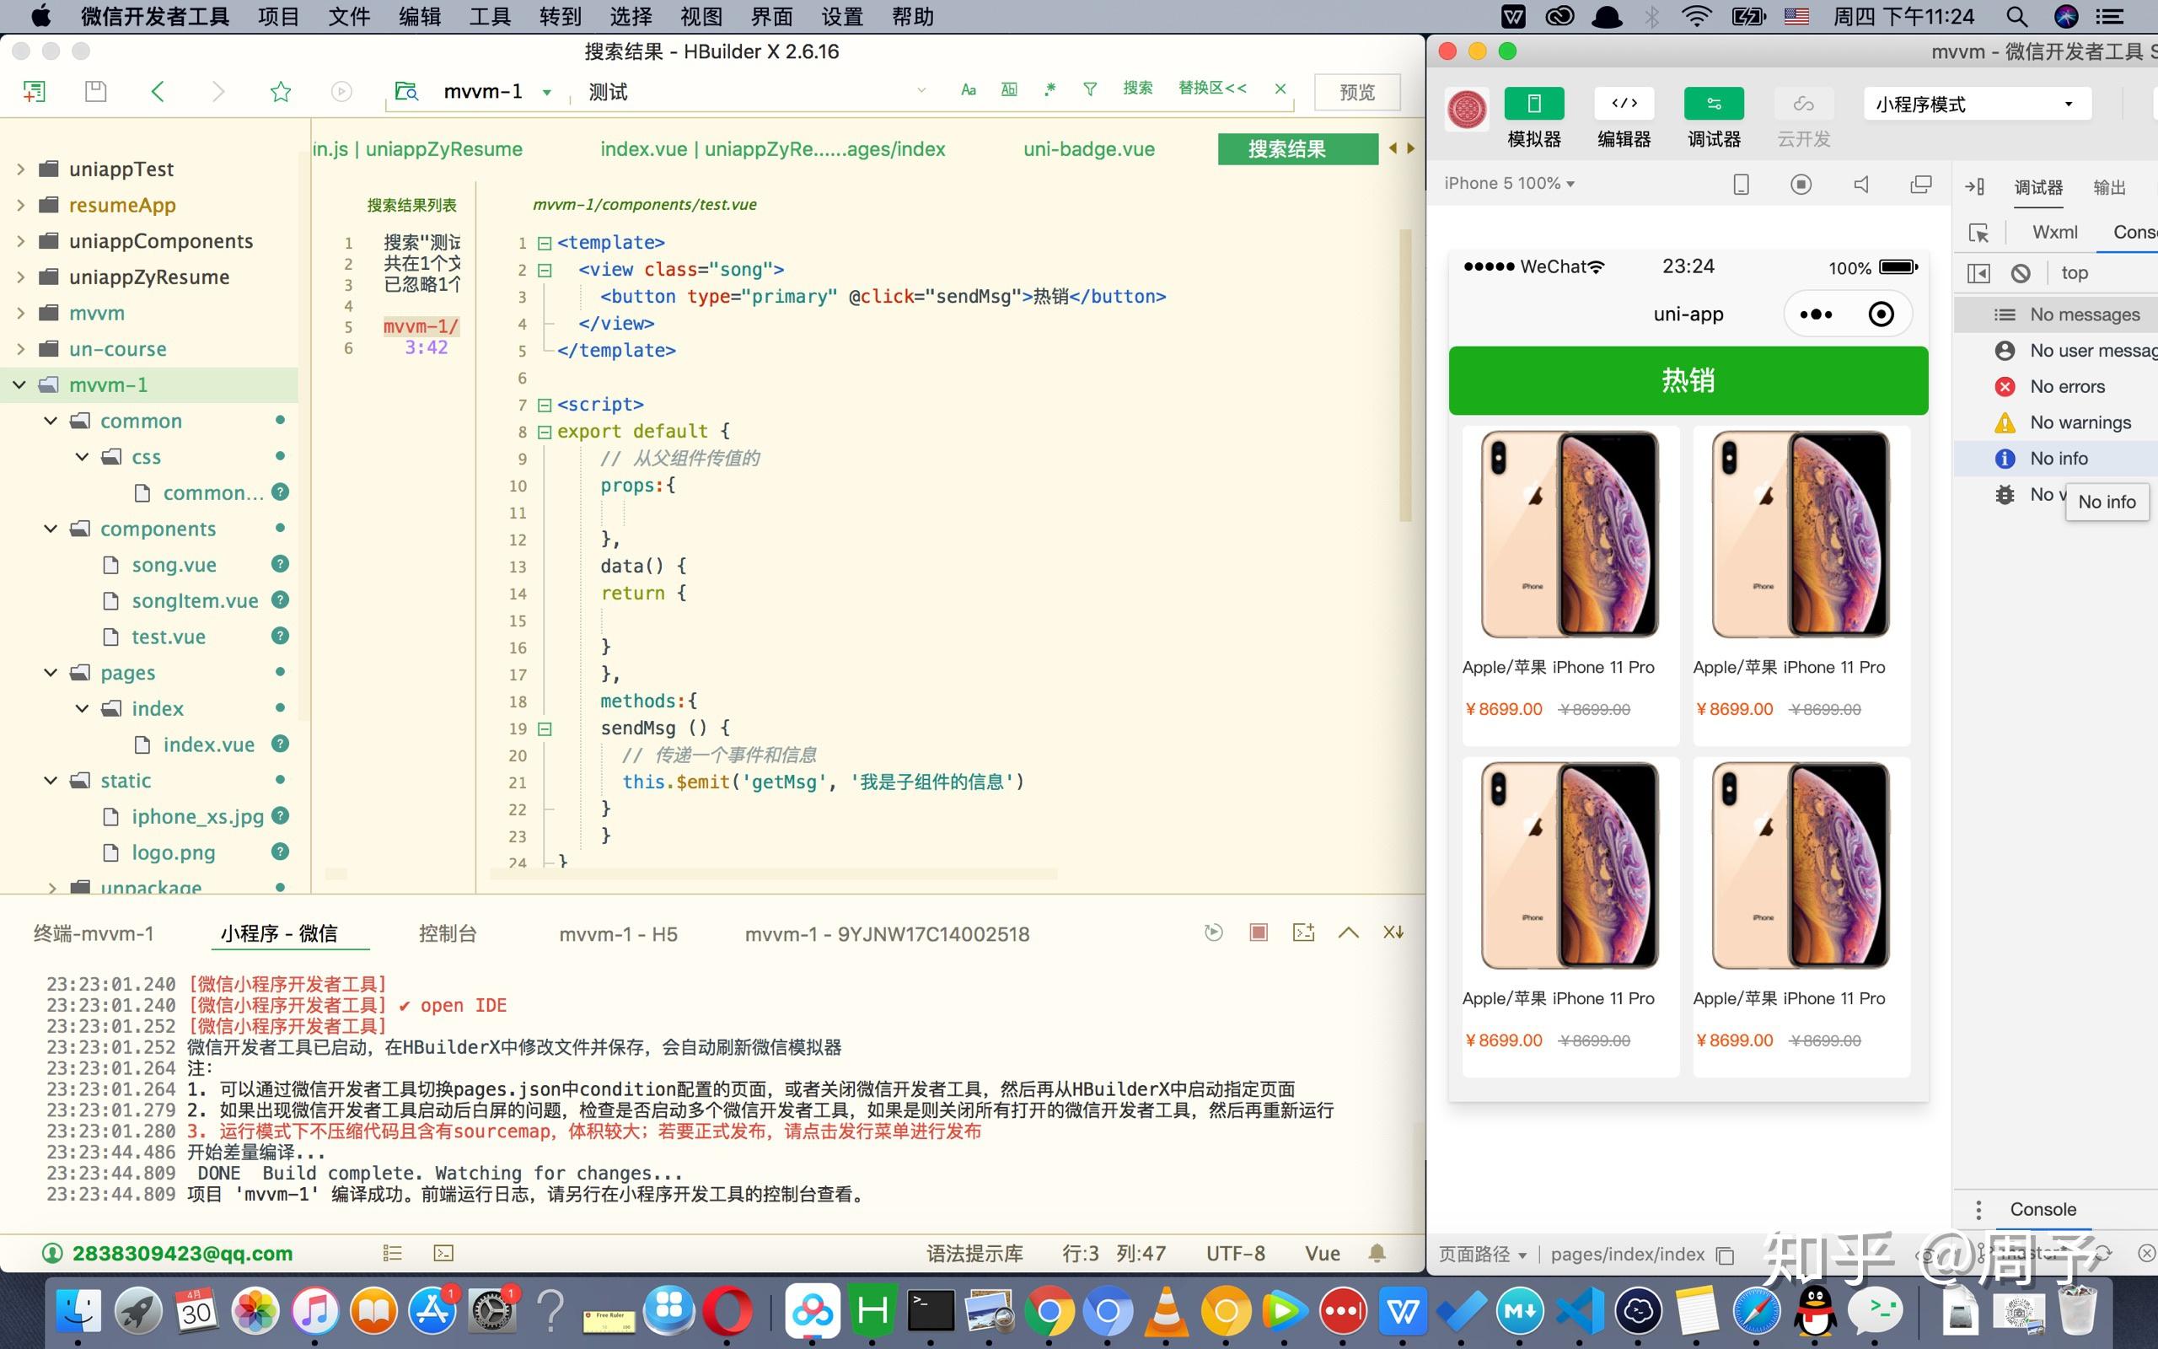This screenshot has height=1349, width=2158.
Task: Go forward with the right arrow icon
Action: [218, 91]
